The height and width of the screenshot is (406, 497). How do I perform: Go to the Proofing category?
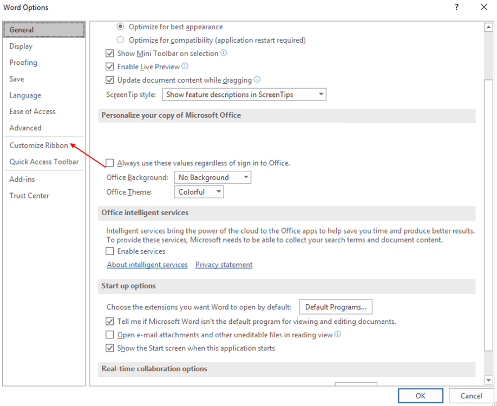23,62
